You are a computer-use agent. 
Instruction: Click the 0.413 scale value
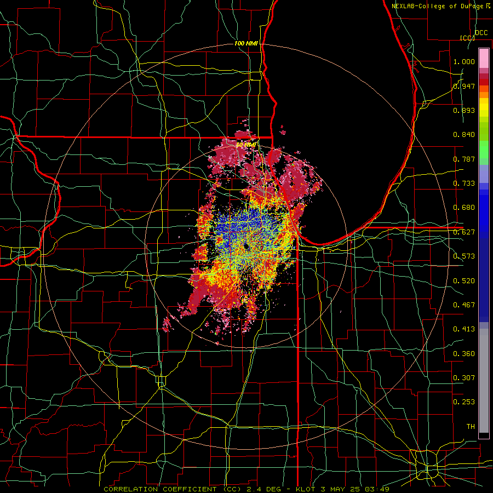(464, 329)
